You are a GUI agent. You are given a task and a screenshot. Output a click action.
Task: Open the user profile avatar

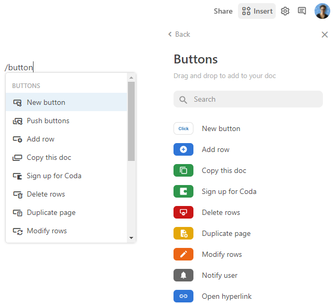click(322, 11)
